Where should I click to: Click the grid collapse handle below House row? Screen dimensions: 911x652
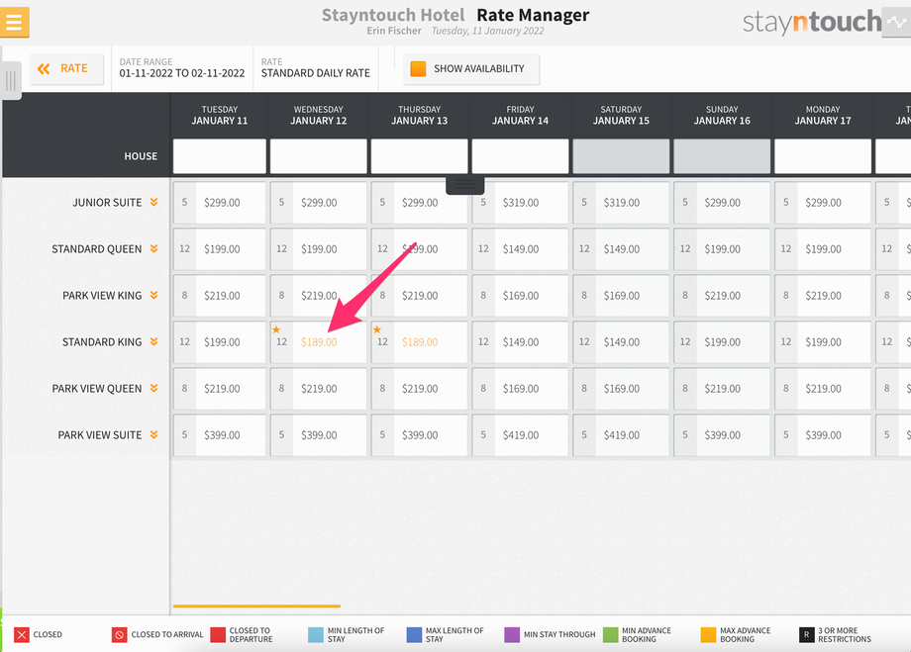tap(464, 185)
